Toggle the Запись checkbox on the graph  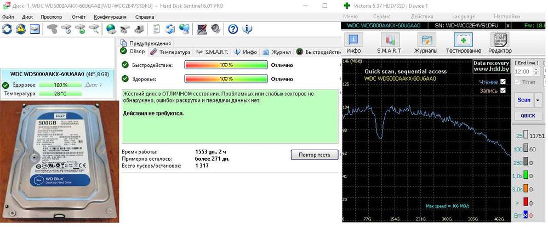[503, 90]
